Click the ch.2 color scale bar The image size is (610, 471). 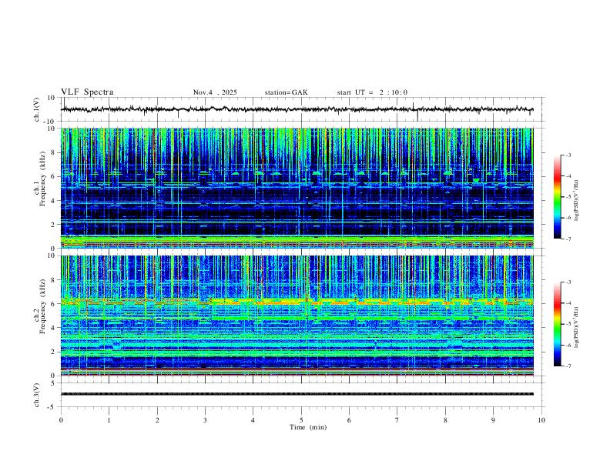pyautogui.click(x=557, y=324)
